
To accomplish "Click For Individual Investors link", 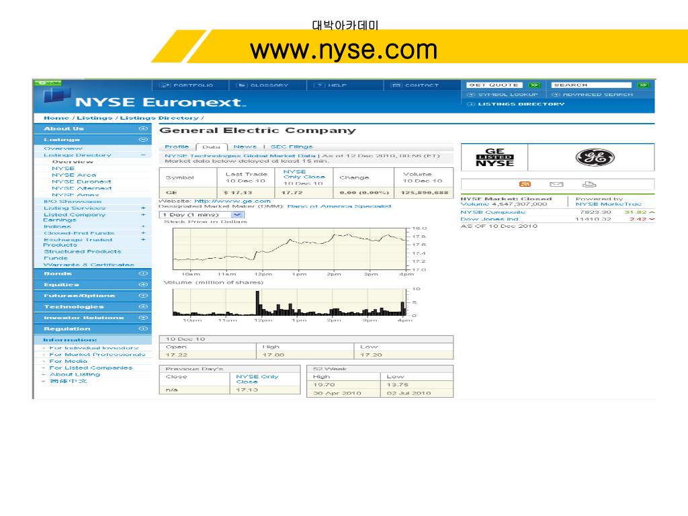I will point(94,348).
